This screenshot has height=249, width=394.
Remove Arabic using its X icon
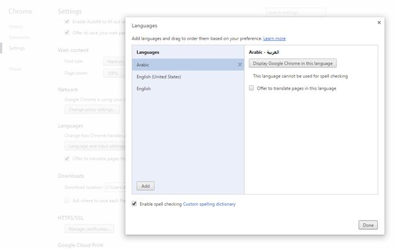[x=240, y=64]
